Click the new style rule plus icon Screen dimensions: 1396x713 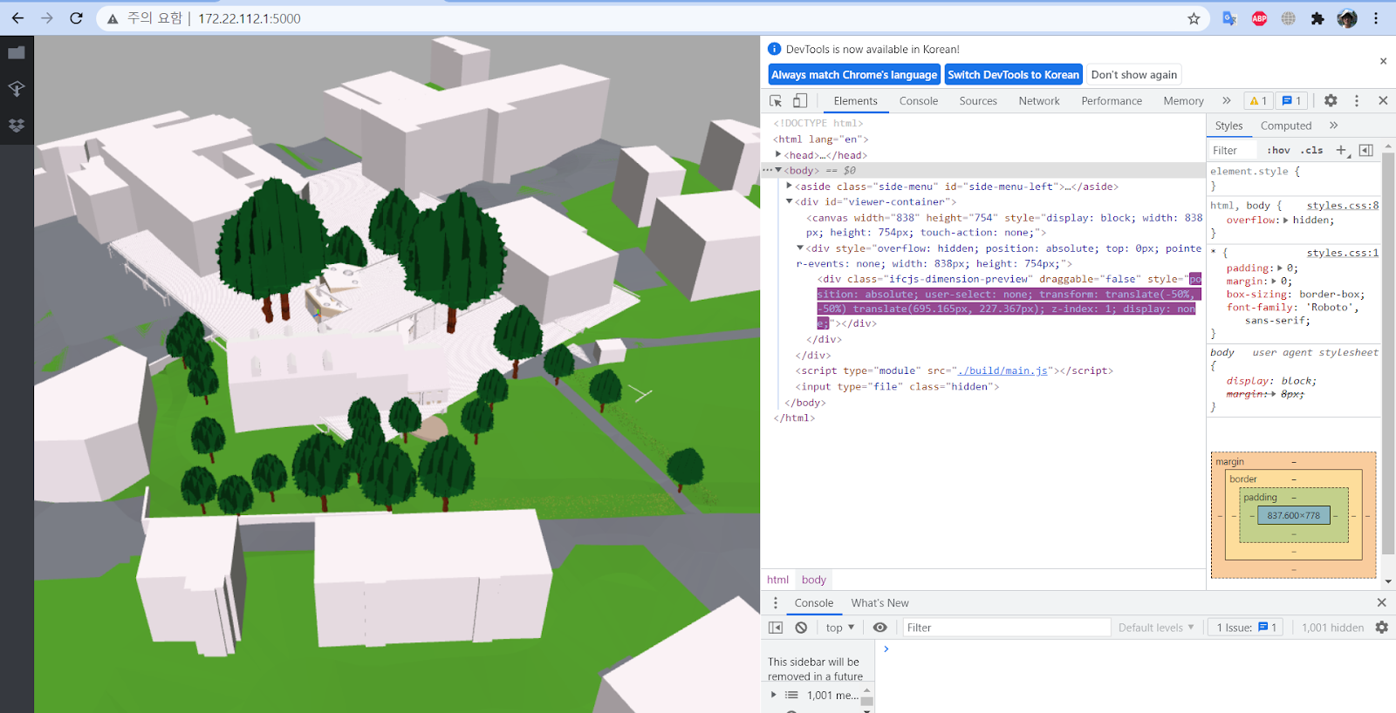1342,150
